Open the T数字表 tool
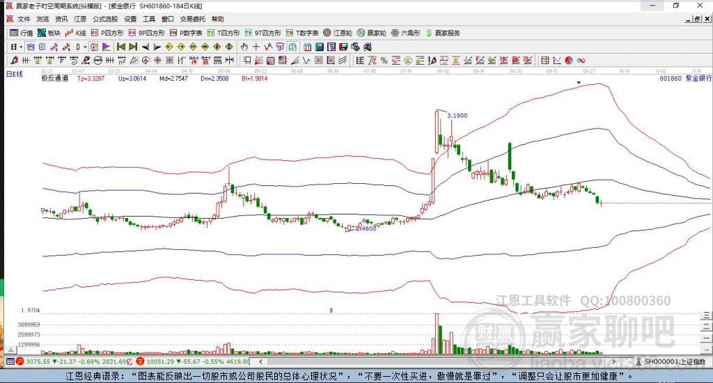This screenshot has height=383, width=713. tap(302, 33)
